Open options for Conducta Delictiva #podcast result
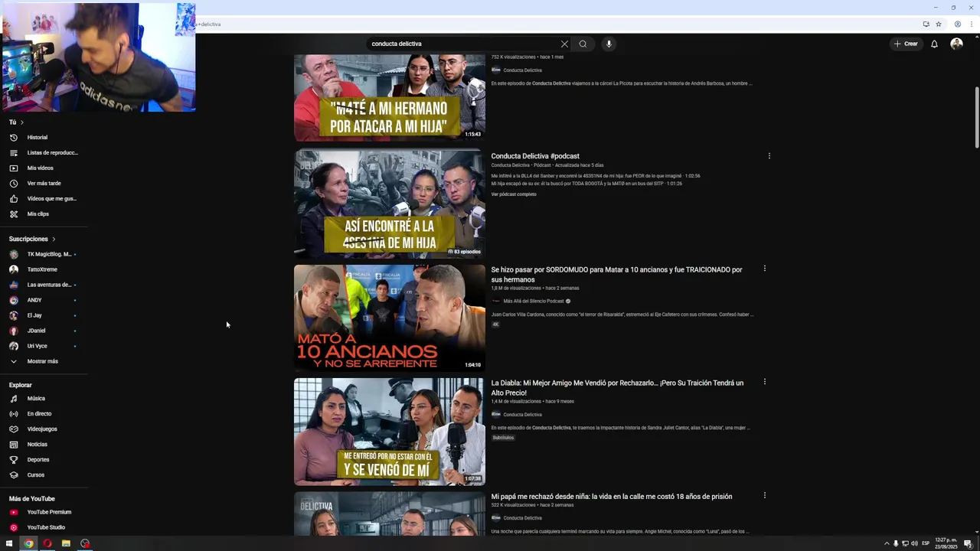Image resolution: width=980 pixels, height=551 pixels. click(769, 156)
